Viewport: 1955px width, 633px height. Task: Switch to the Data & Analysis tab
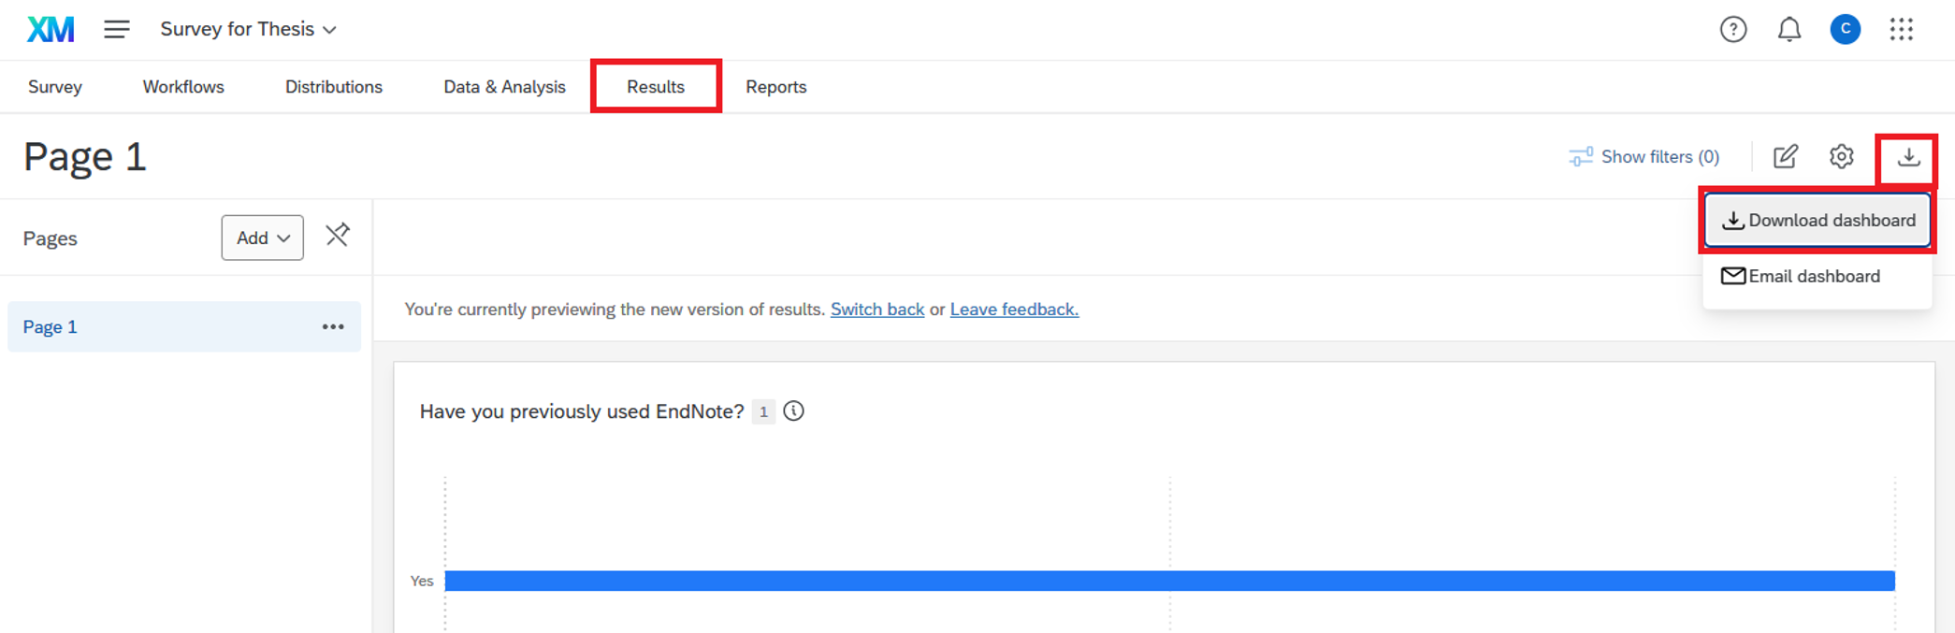pos(504,87)
